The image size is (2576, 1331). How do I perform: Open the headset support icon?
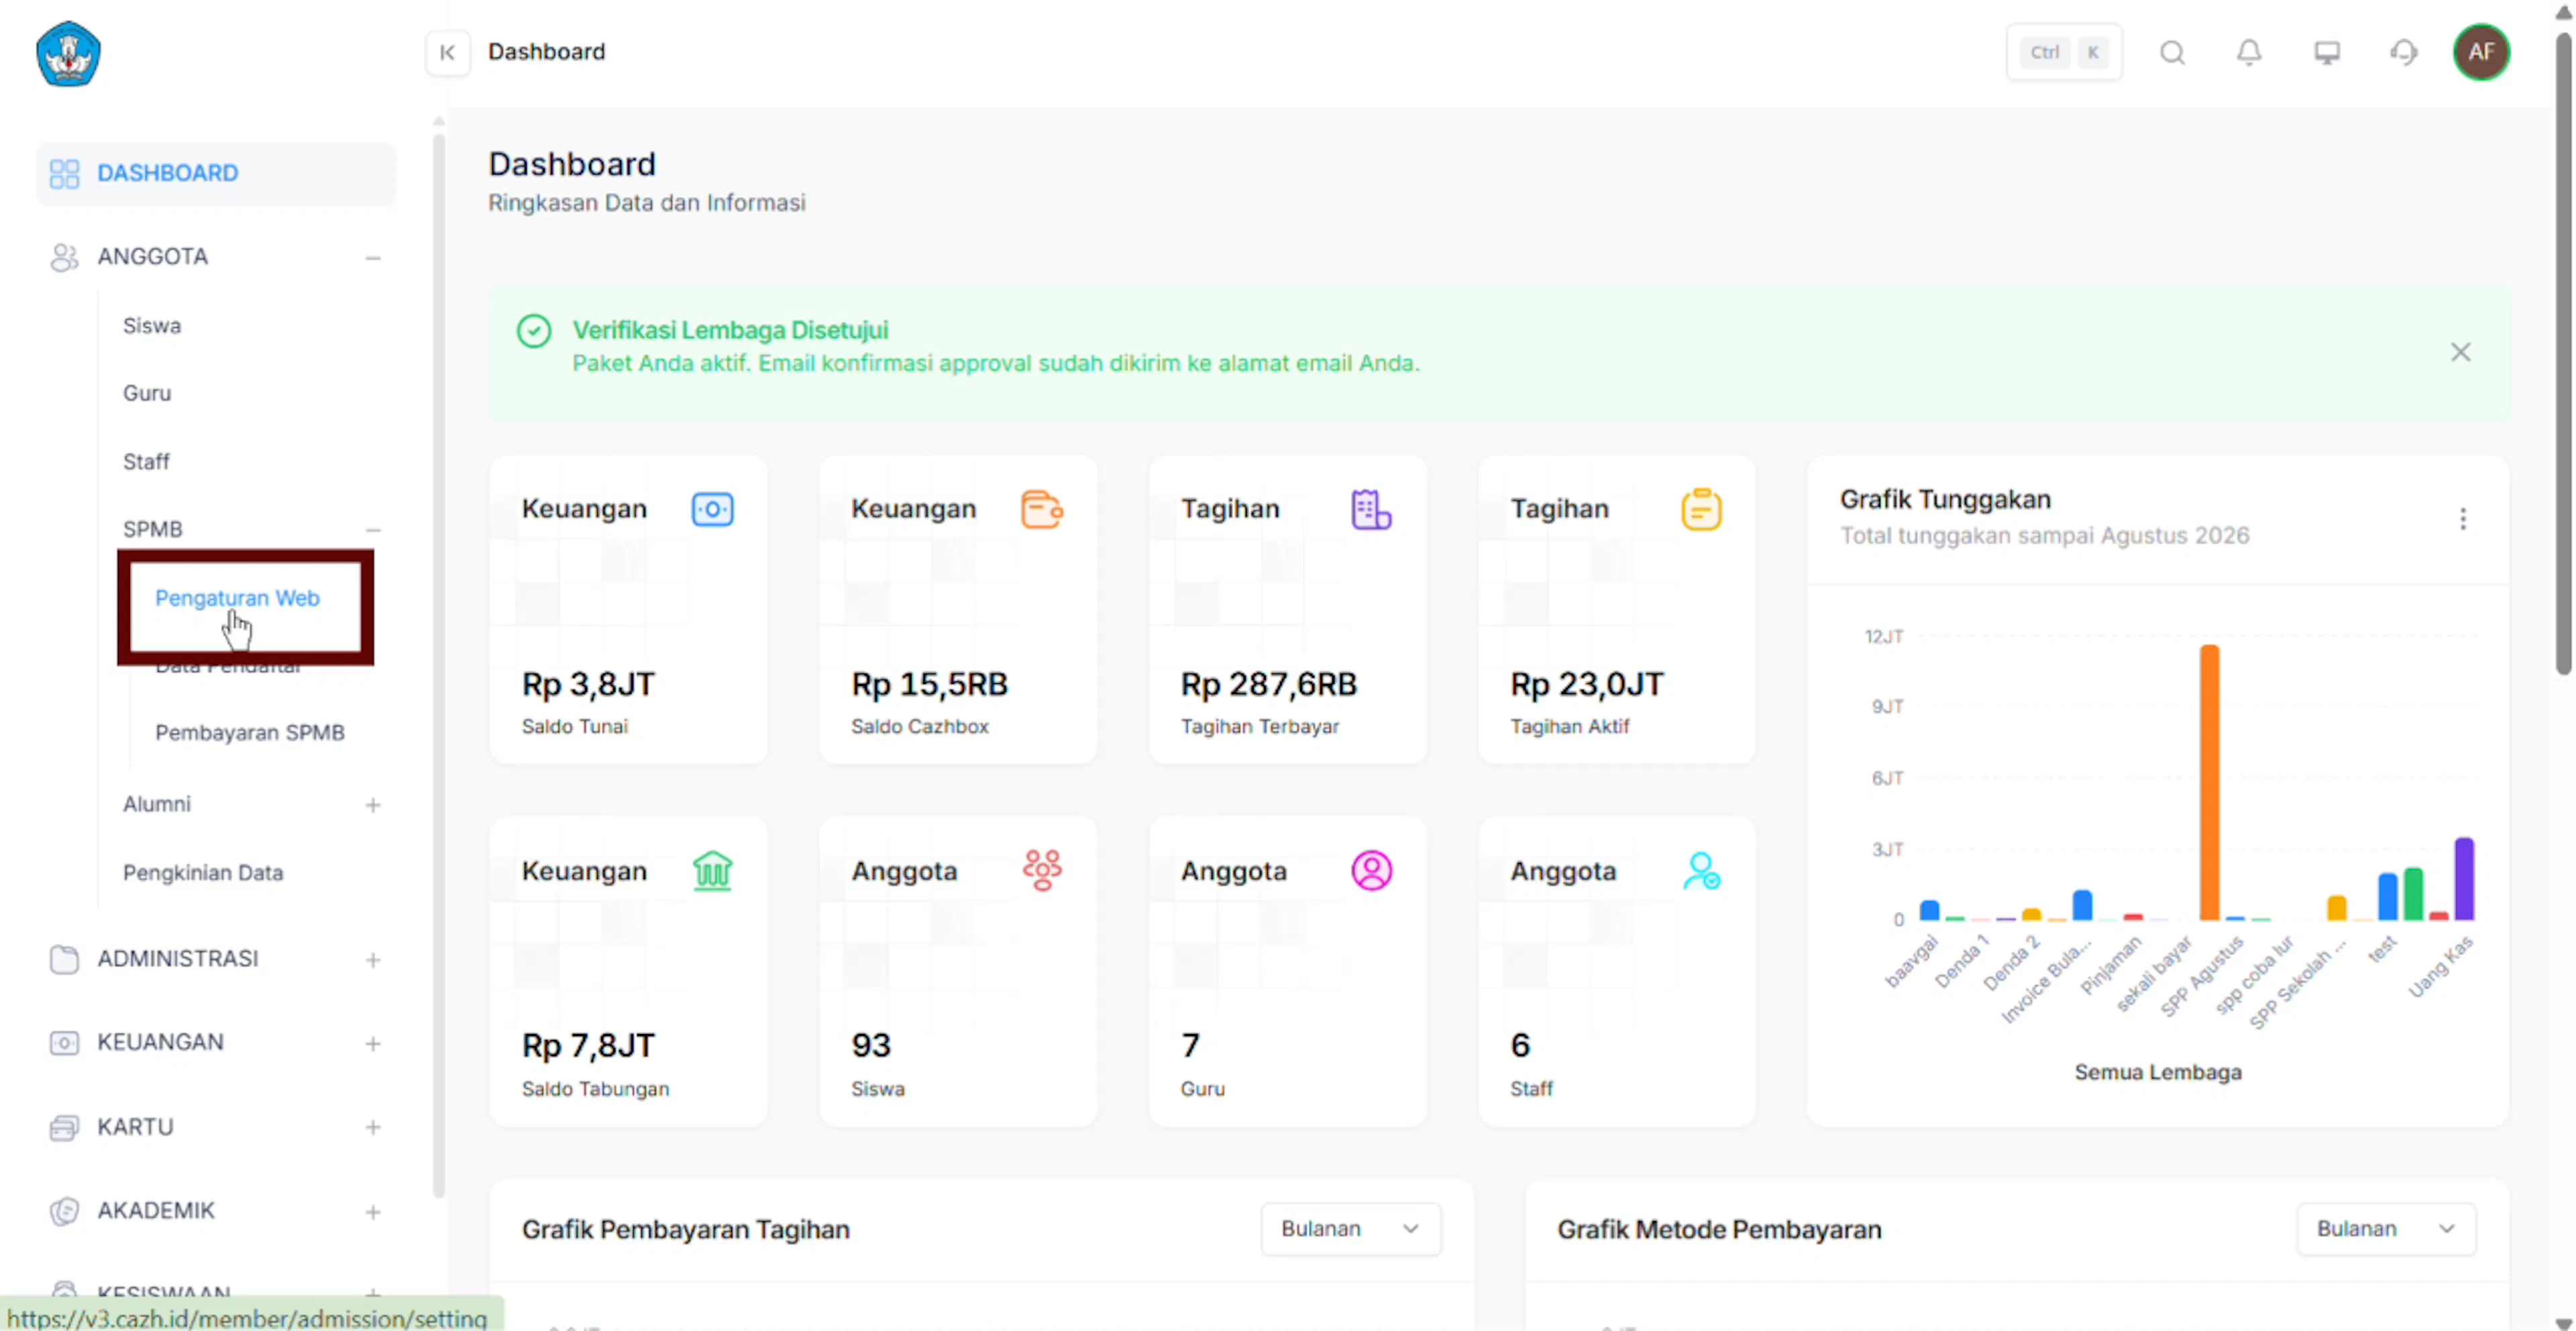(2404, 52)
